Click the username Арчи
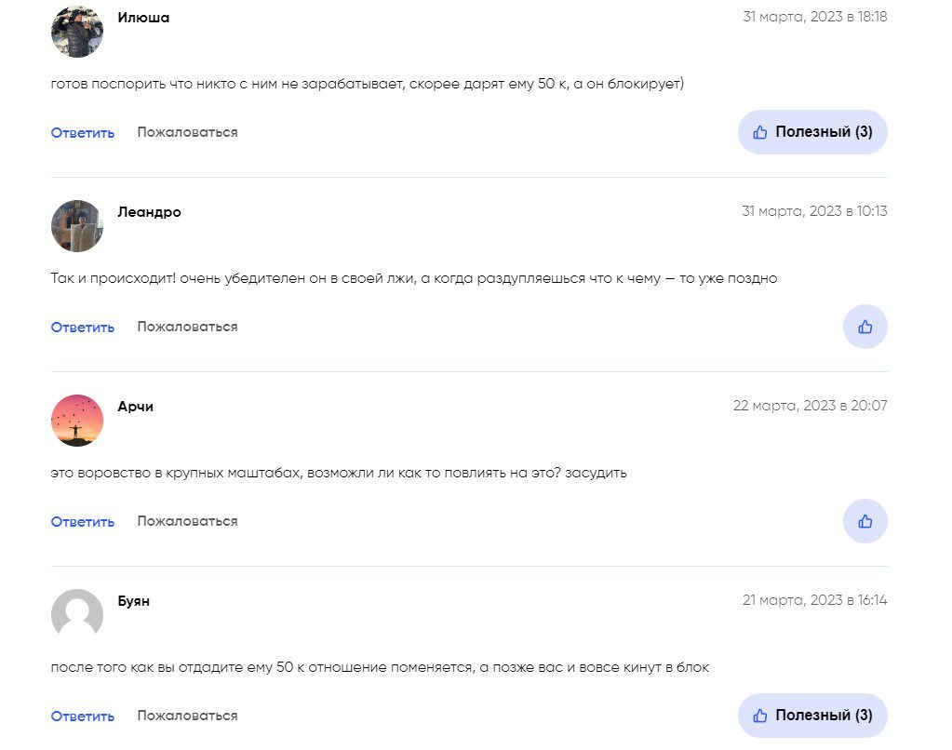The height and width of the screenshot is (750, 952). click(x=135, y=407)
